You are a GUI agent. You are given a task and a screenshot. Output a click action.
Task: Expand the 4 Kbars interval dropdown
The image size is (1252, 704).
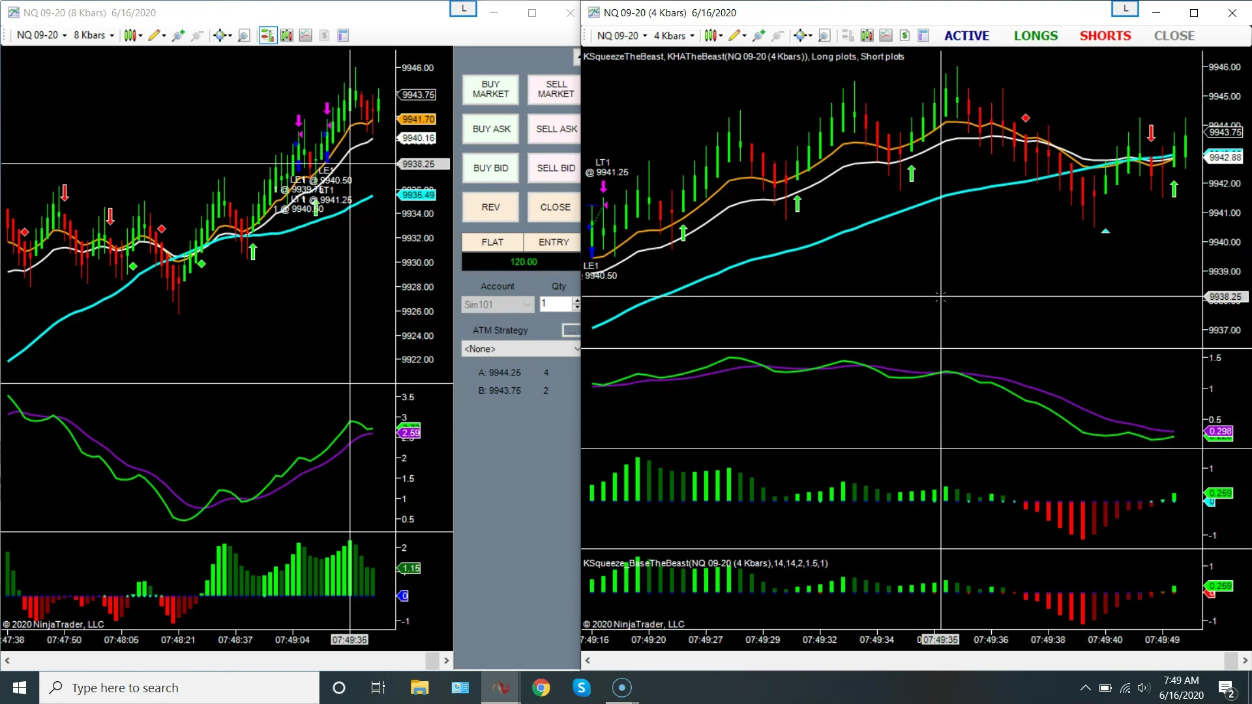pos(674,35)
